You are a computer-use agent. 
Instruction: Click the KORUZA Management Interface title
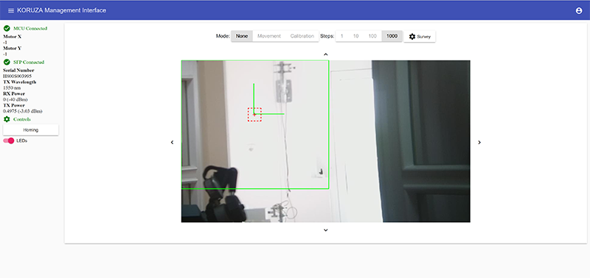coord(62,10)
